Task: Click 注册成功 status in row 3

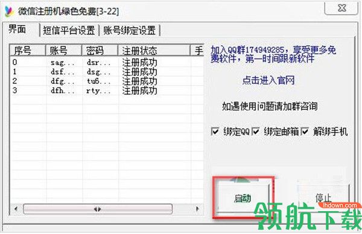Action: click(140, 90)
